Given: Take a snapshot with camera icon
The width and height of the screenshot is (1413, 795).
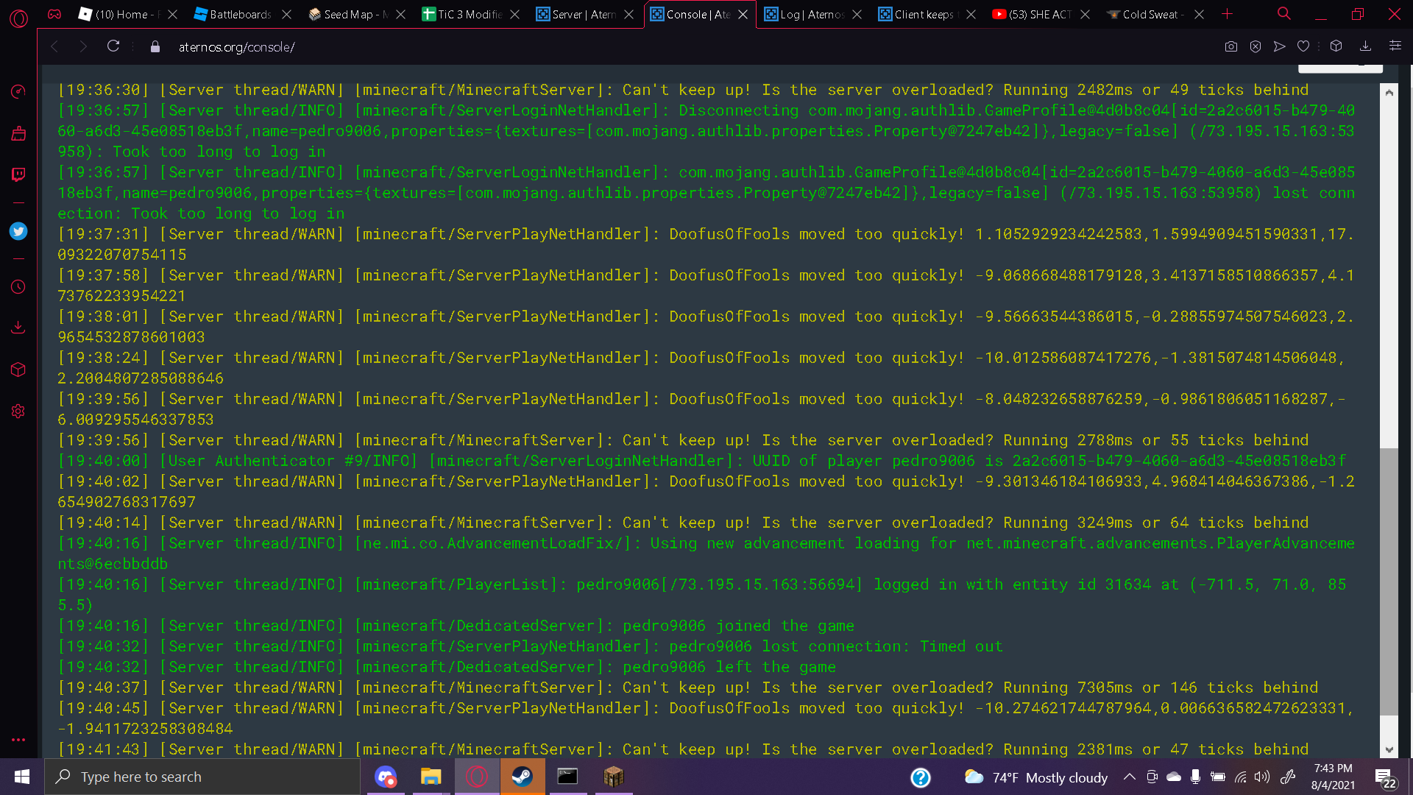Looking at the screenshot, I should click(x=1231, y=46).
